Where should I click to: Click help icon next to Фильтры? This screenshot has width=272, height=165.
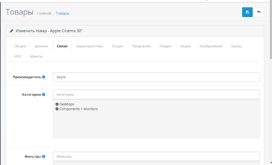[x=44, y=157]
